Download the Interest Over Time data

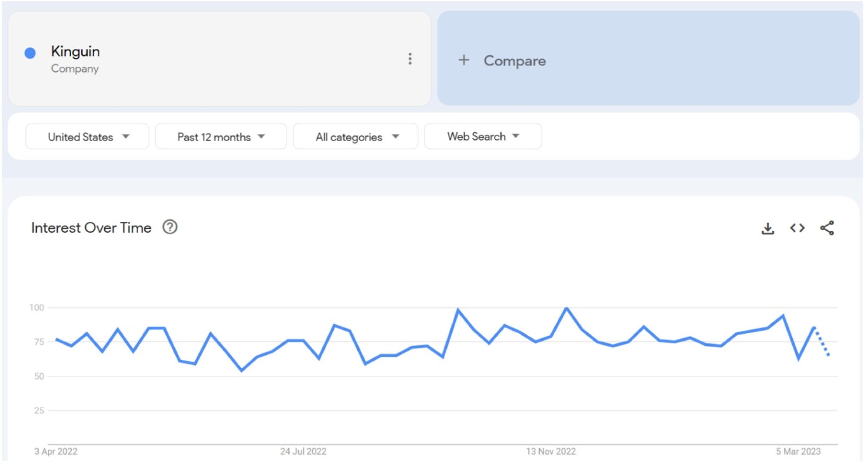tap(768, 228)
